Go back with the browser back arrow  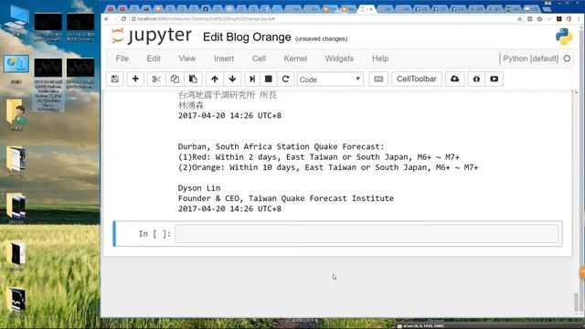coord(107,18)
